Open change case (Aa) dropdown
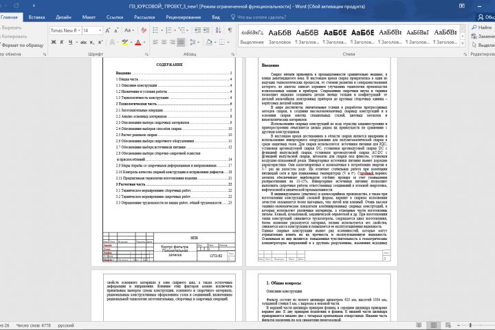 [x=129, y=30]
